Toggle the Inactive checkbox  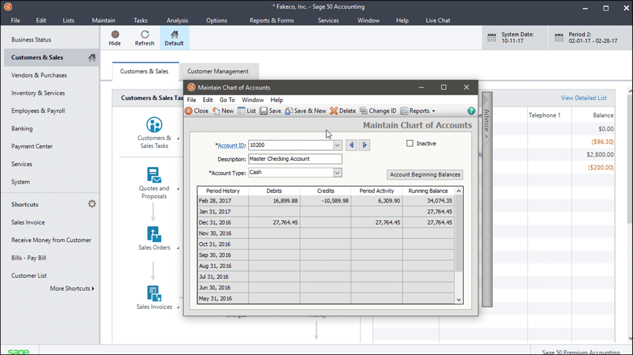(x=410, y=143)
